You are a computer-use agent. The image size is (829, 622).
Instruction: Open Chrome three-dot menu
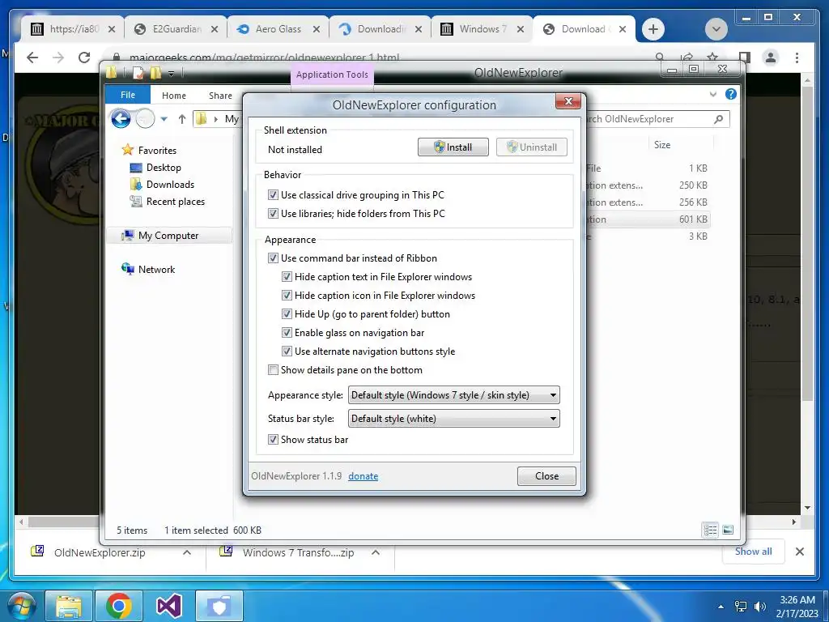point(797,58)
